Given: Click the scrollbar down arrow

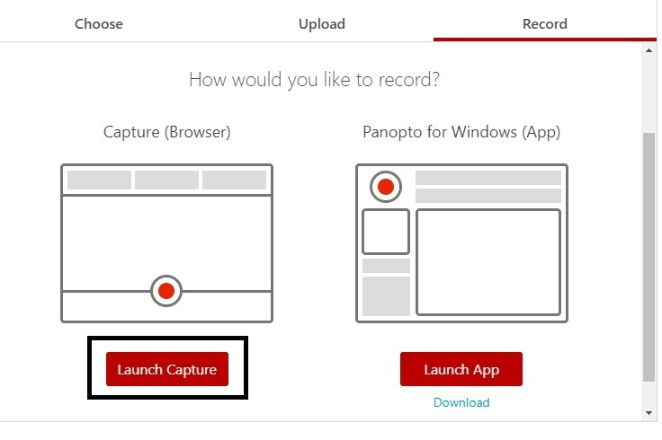Looking at the screenshot, I should [x=649, y=413].
